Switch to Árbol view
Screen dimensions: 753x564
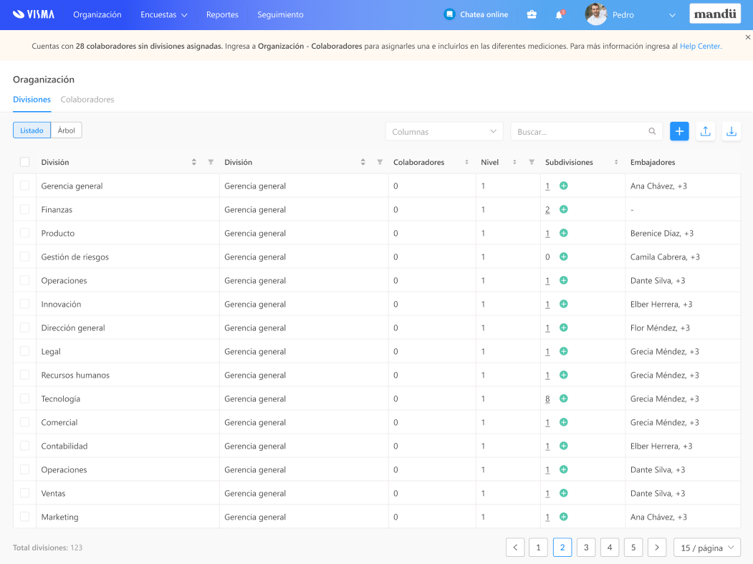click(x=66, y=130)
